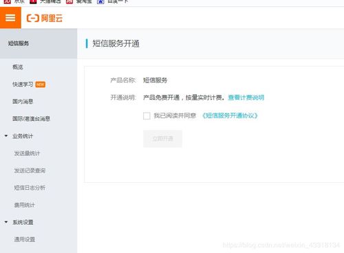Collapse the 业务统计 section arrow
Viewport: 344px width, 253px height.
click(6, 136)
